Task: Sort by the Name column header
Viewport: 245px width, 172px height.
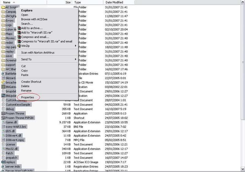Action: point(24,2)
